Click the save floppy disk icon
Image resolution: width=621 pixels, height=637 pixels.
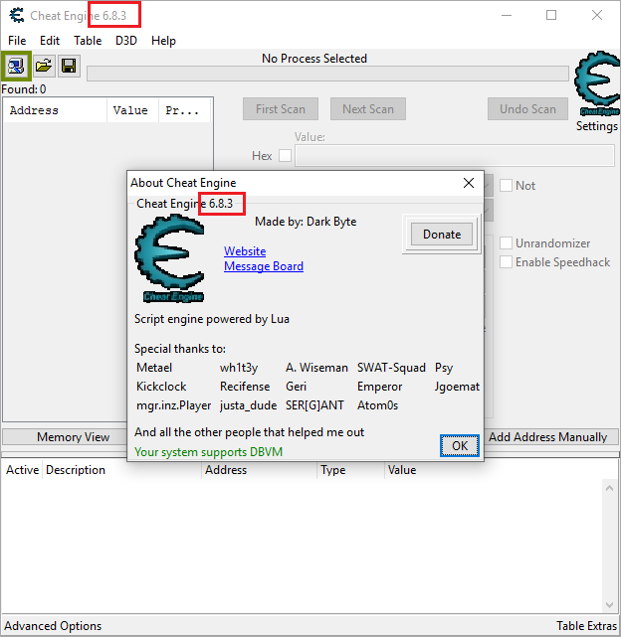click(69, 66)
